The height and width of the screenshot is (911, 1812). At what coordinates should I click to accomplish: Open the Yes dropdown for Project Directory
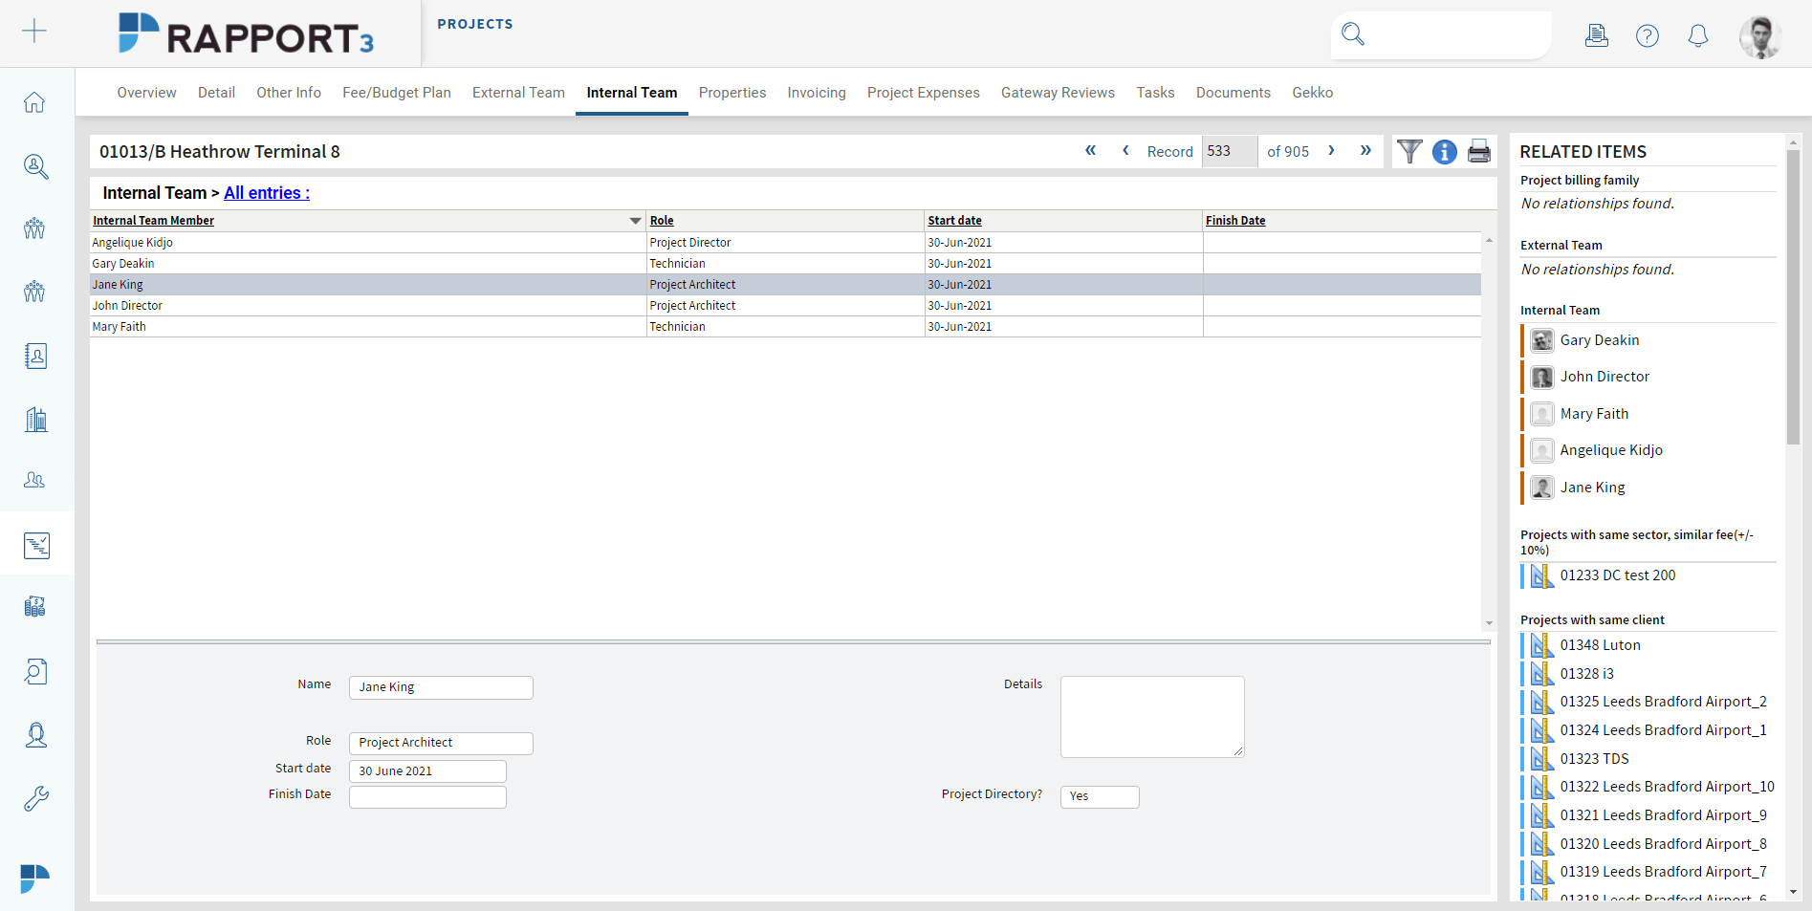[1099, 796]
